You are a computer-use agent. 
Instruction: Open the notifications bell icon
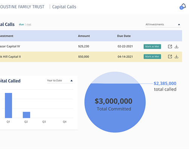[184, 6]
